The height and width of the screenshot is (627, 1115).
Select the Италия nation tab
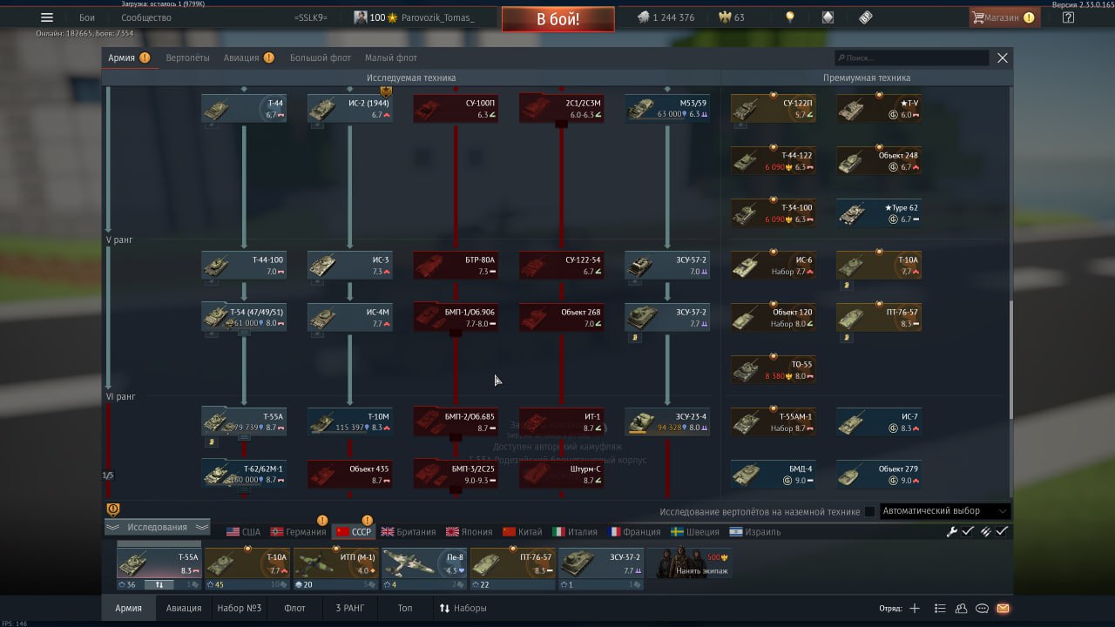click(576, 531)
